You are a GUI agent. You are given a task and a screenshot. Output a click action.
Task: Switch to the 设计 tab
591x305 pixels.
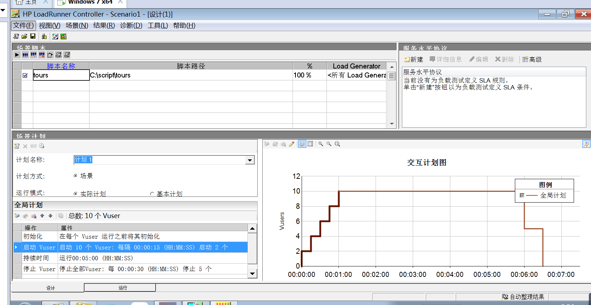48,288
